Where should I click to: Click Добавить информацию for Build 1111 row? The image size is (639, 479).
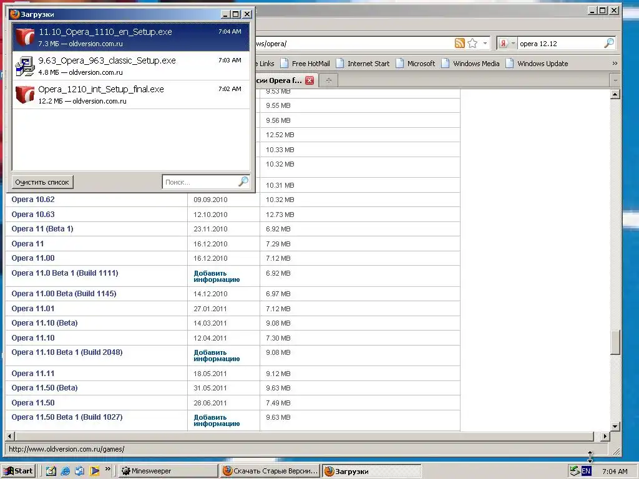(x=217, y=276)
